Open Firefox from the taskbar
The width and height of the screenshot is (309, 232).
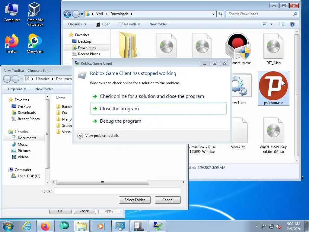[x=46, y=226]
